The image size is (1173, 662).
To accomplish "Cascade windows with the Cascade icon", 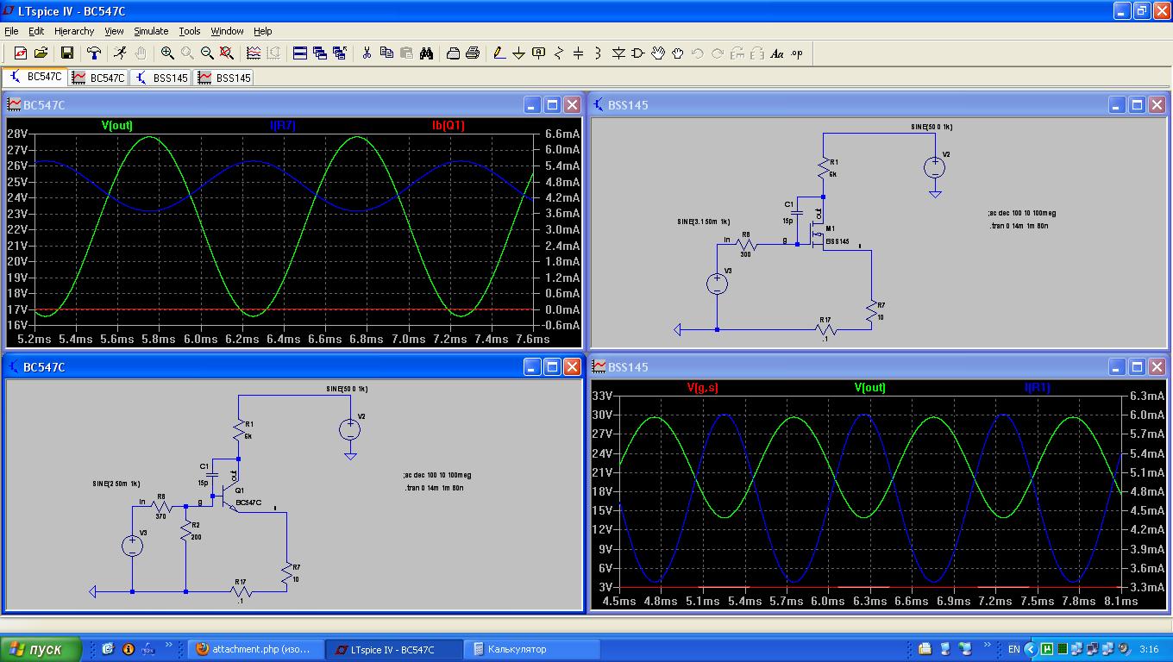I will [x=320, y=53].
